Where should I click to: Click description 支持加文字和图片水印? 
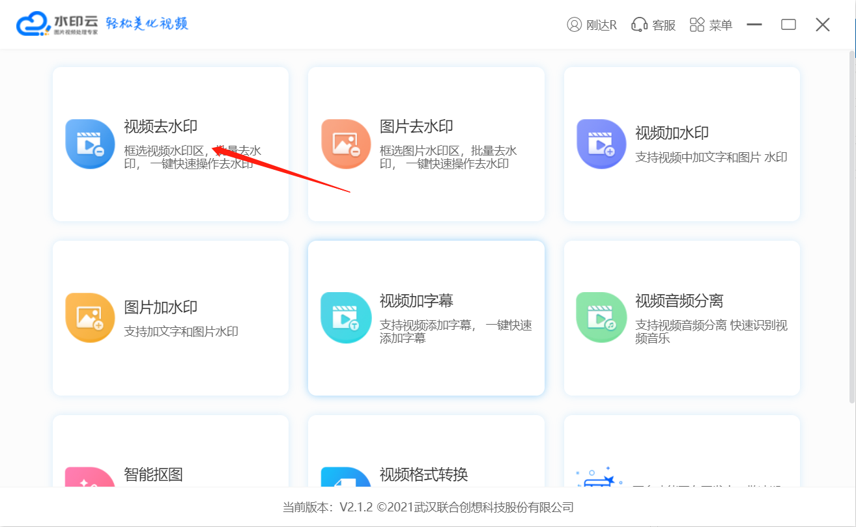click(x=181, y=331)
